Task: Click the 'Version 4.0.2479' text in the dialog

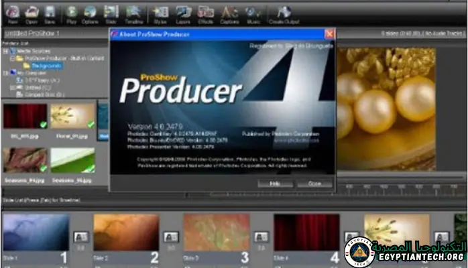Action: coord(155,127)
